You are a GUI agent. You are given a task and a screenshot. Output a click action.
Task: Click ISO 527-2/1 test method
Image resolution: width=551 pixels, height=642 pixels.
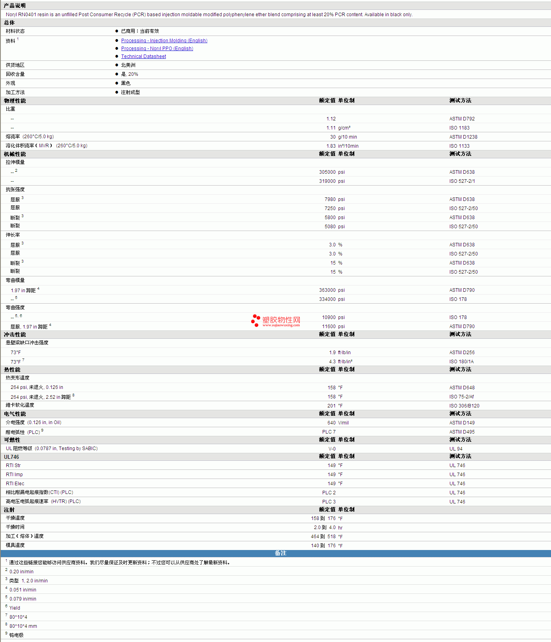(462, 181)
